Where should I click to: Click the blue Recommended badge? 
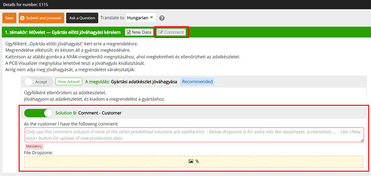click(197, 82)
